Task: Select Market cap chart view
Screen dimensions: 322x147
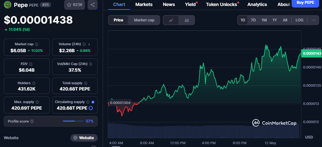Action: click(144, 20)
